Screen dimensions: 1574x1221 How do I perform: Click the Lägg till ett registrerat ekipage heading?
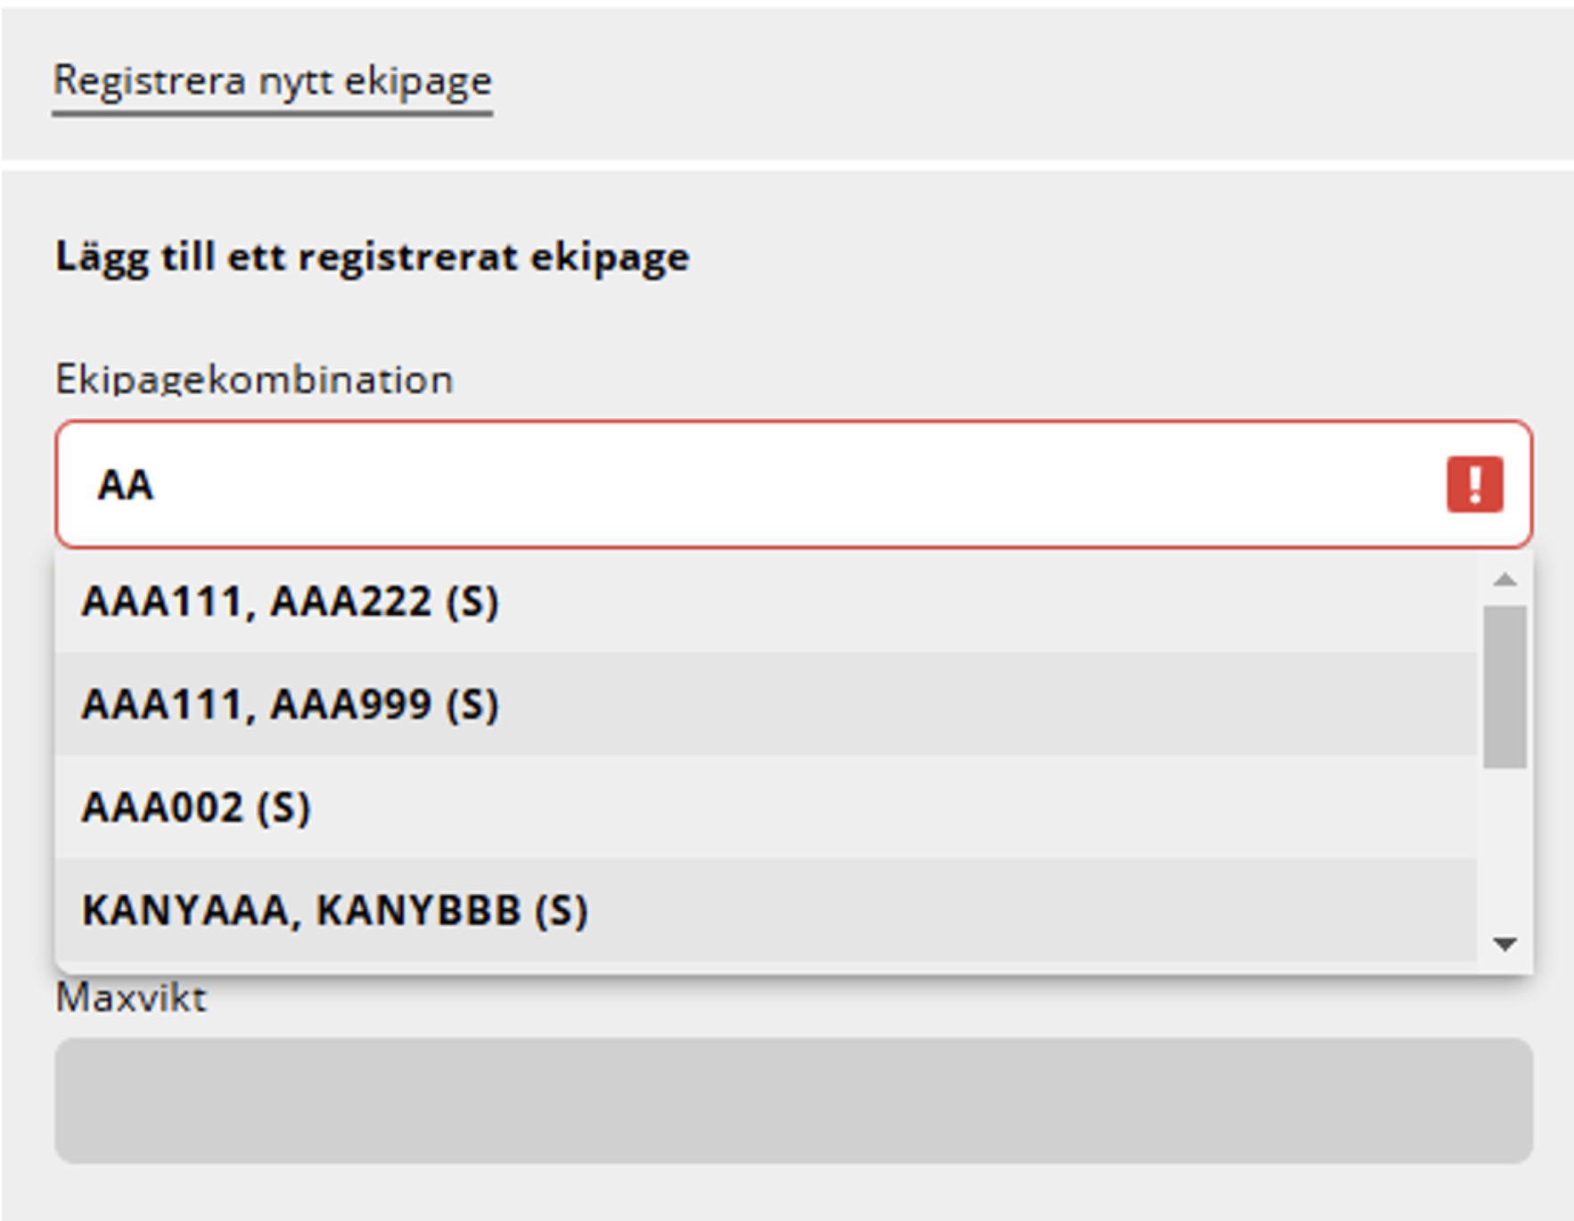point(373,258)
